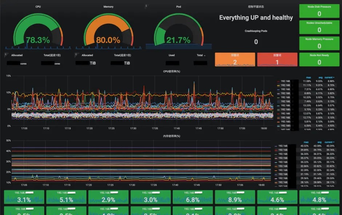Toggle memory legend series with 31.19% max
This screenshot has height=215, width=342.
pyautogui.click(x=283, y=174)
